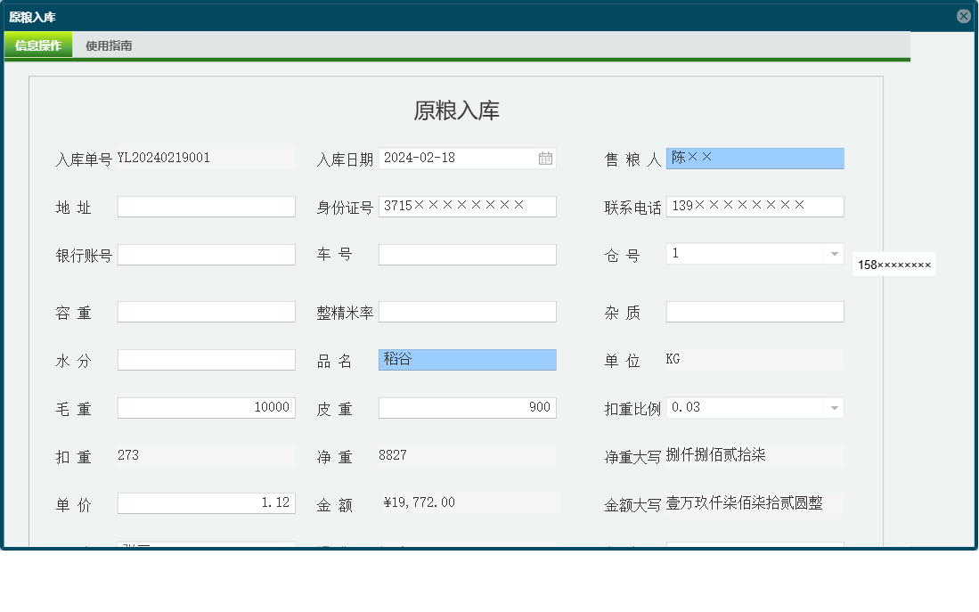
Task: Click the 信息操作 tab icon
Action: [37, 44]
